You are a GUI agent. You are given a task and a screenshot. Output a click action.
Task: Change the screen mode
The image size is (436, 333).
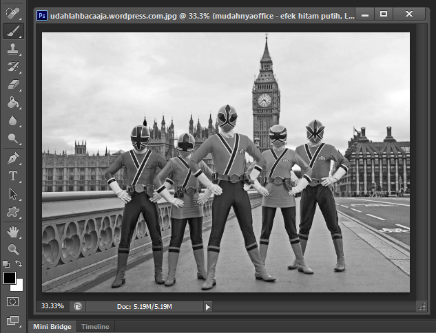click(13, 320)
